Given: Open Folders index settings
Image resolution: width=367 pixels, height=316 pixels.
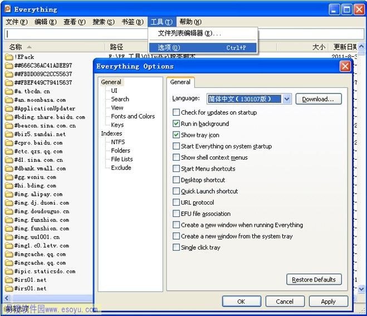Looking at the screenshot, I should point(120,150).
